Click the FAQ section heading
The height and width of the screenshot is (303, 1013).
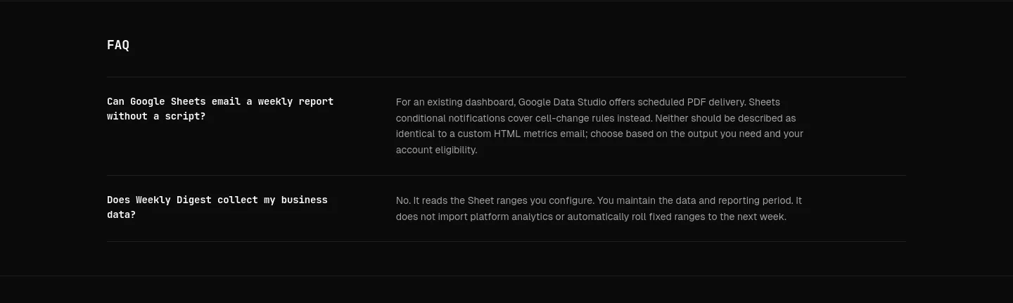[118, 45]
